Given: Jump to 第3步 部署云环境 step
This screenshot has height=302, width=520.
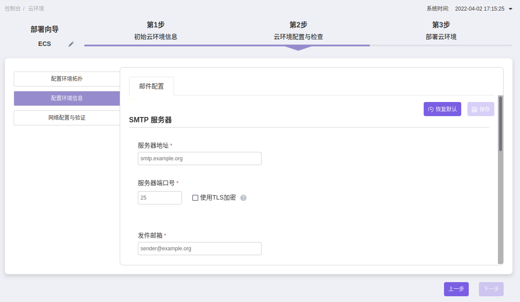Looking at the screenshot, I should [x=441, y=31].
